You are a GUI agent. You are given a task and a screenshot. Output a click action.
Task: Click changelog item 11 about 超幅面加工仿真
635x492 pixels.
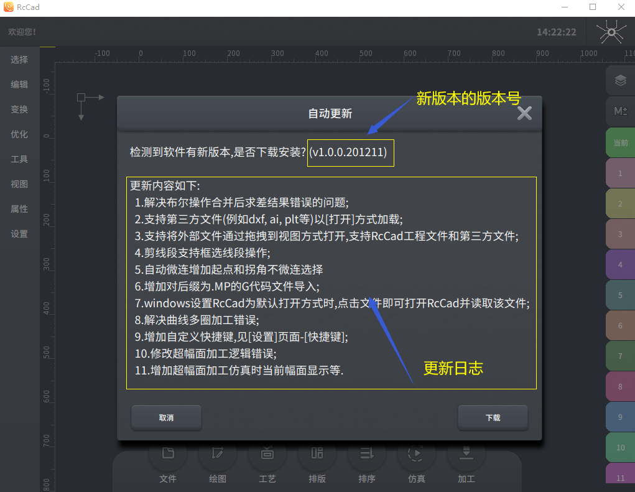pyautogui.click(x=239, y=371)
